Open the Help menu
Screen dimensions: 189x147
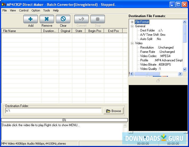(56, 10)
